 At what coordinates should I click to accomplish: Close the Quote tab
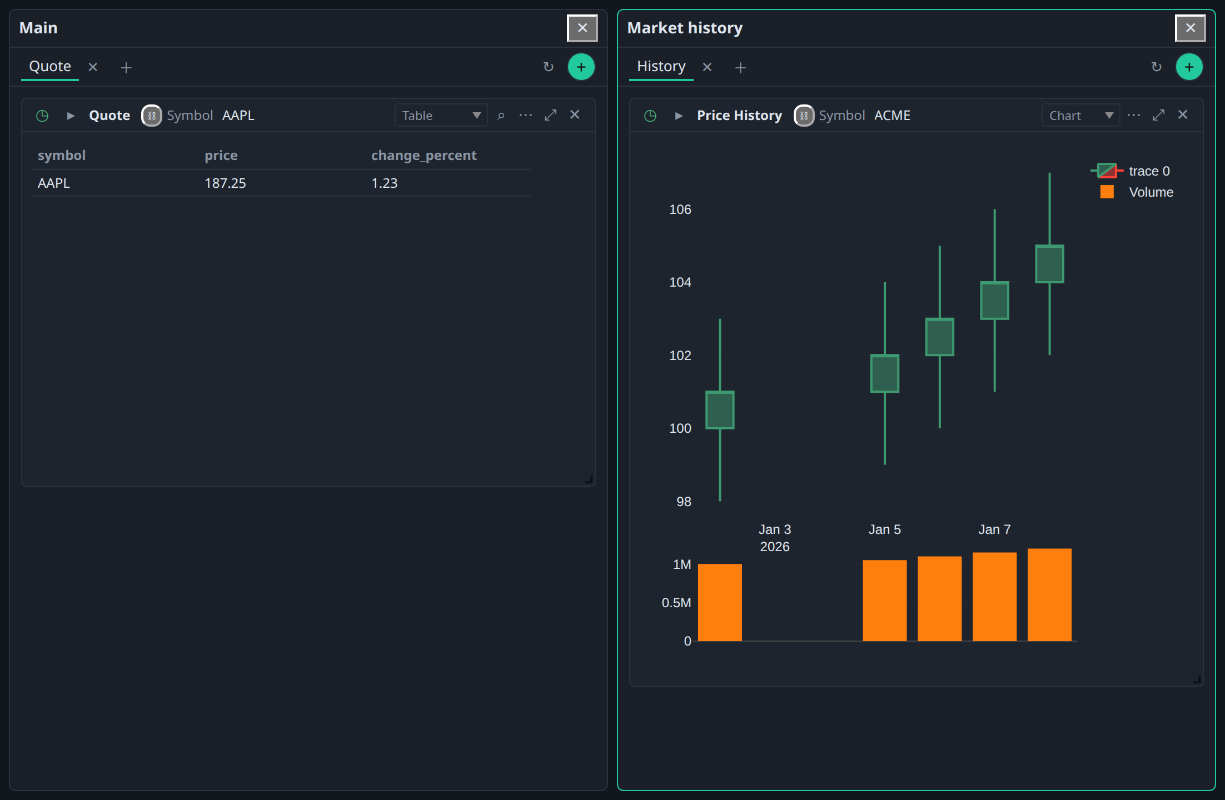[x=93, y=67]
